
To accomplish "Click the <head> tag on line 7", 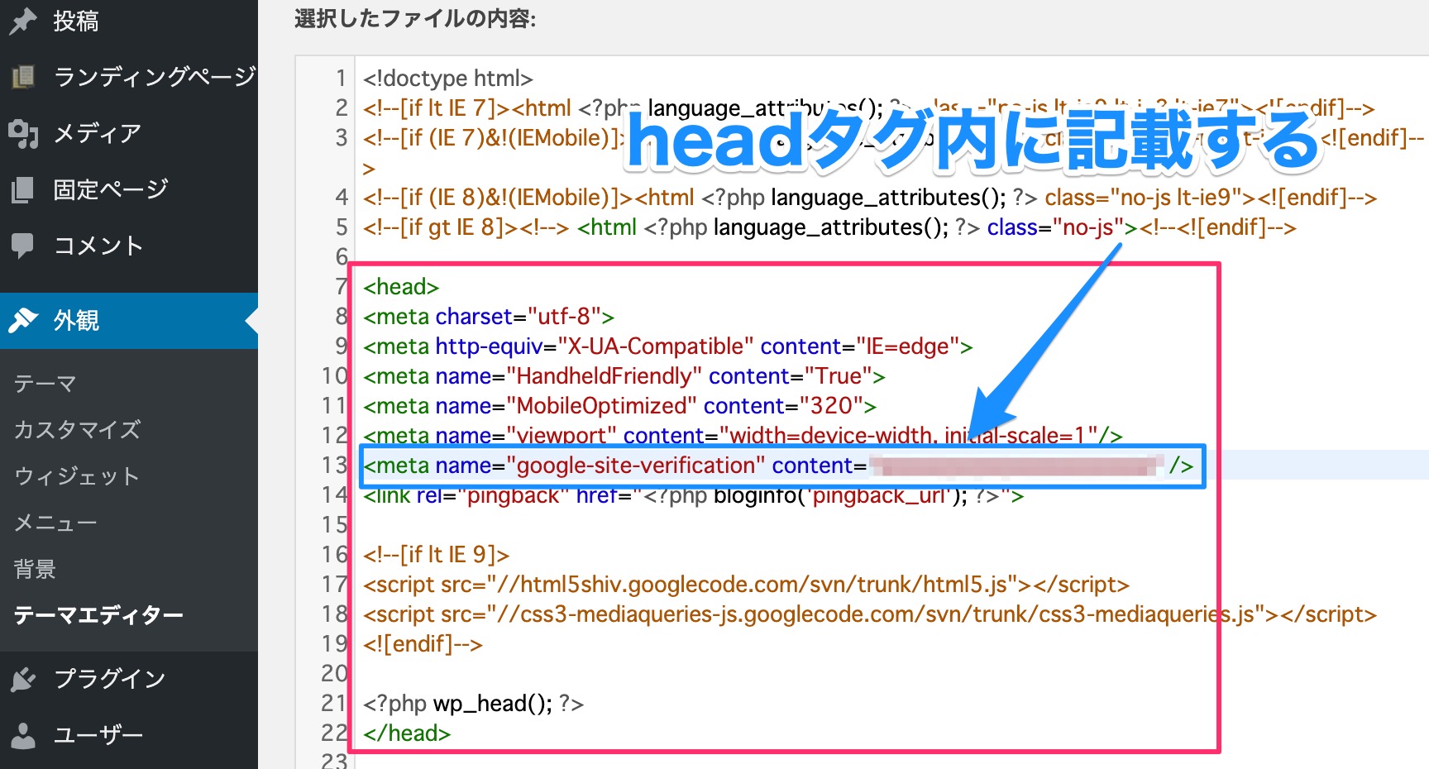I will pos(400,286).
